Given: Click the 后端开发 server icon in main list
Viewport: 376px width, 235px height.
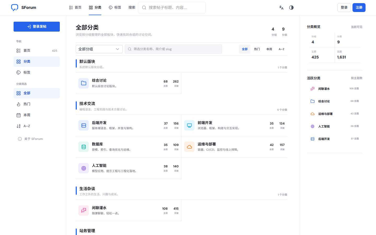Looking at the screenshot, I should 84,125.
